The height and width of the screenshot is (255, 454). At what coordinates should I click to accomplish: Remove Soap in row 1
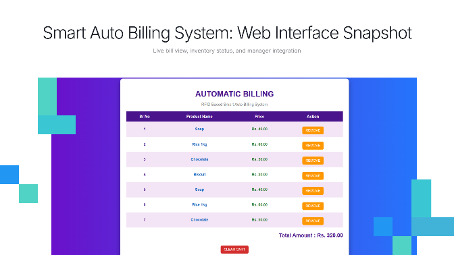tap(313, 130)
